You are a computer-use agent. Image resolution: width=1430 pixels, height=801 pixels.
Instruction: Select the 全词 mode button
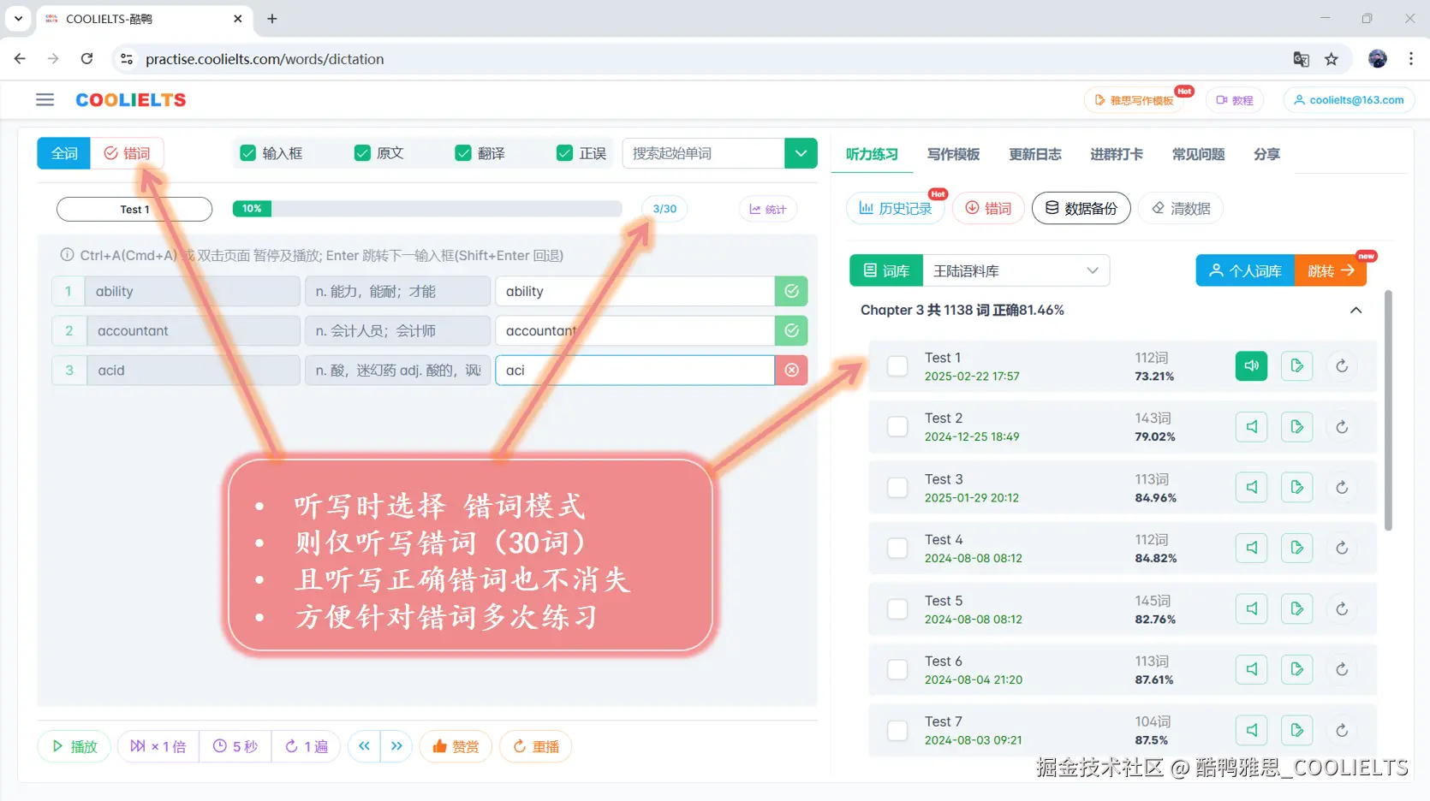point(64,153)
